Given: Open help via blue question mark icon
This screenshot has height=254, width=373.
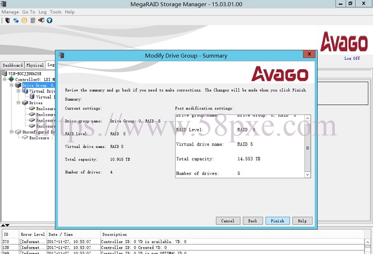Looking at the screenshot, I should coord(49,20).
